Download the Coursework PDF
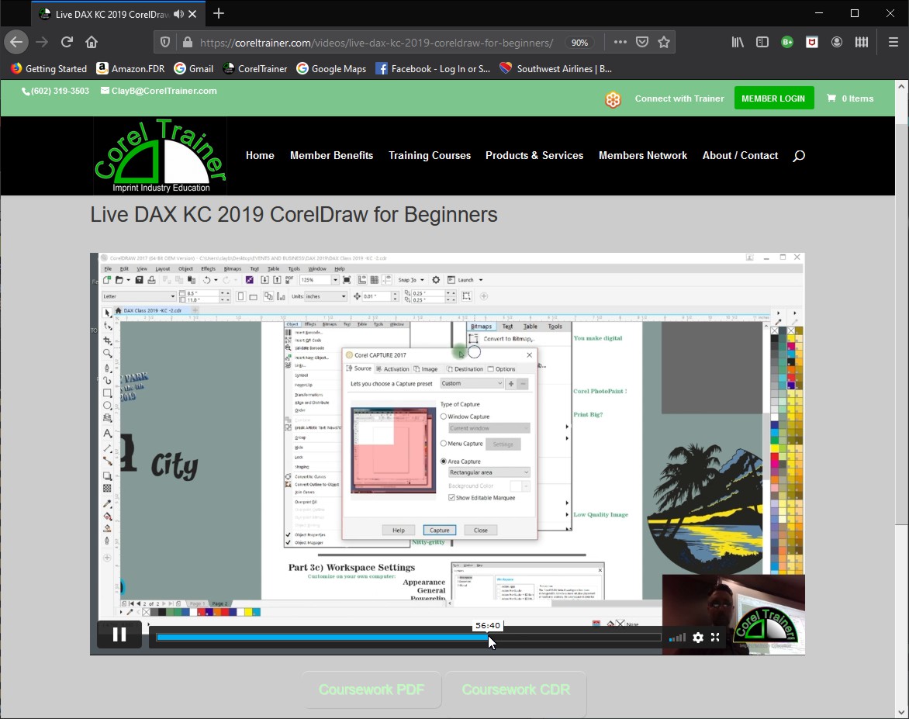909x719 pixels. click(372, 690)
